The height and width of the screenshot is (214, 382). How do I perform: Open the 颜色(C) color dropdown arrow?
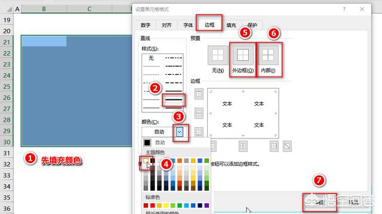pos(180,132)
